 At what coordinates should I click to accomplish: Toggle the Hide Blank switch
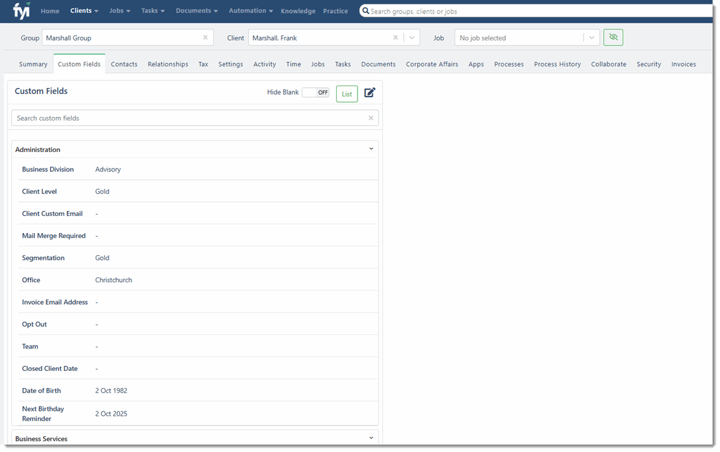315,92
